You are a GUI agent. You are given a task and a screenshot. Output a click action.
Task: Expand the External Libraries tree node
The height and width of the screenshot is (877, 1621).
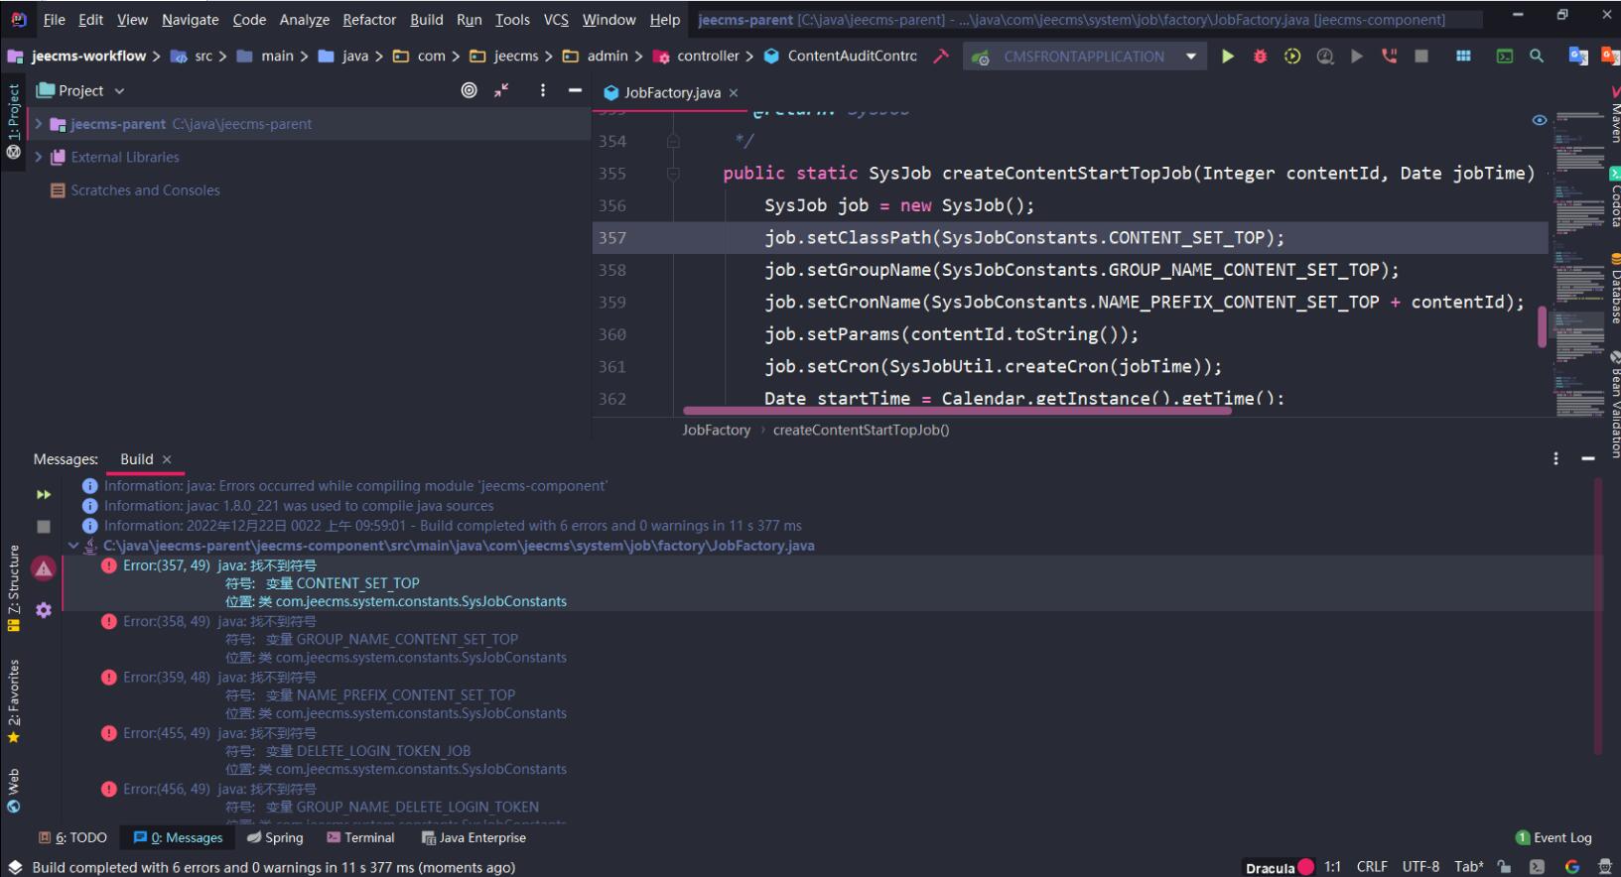tap(39, 157)
